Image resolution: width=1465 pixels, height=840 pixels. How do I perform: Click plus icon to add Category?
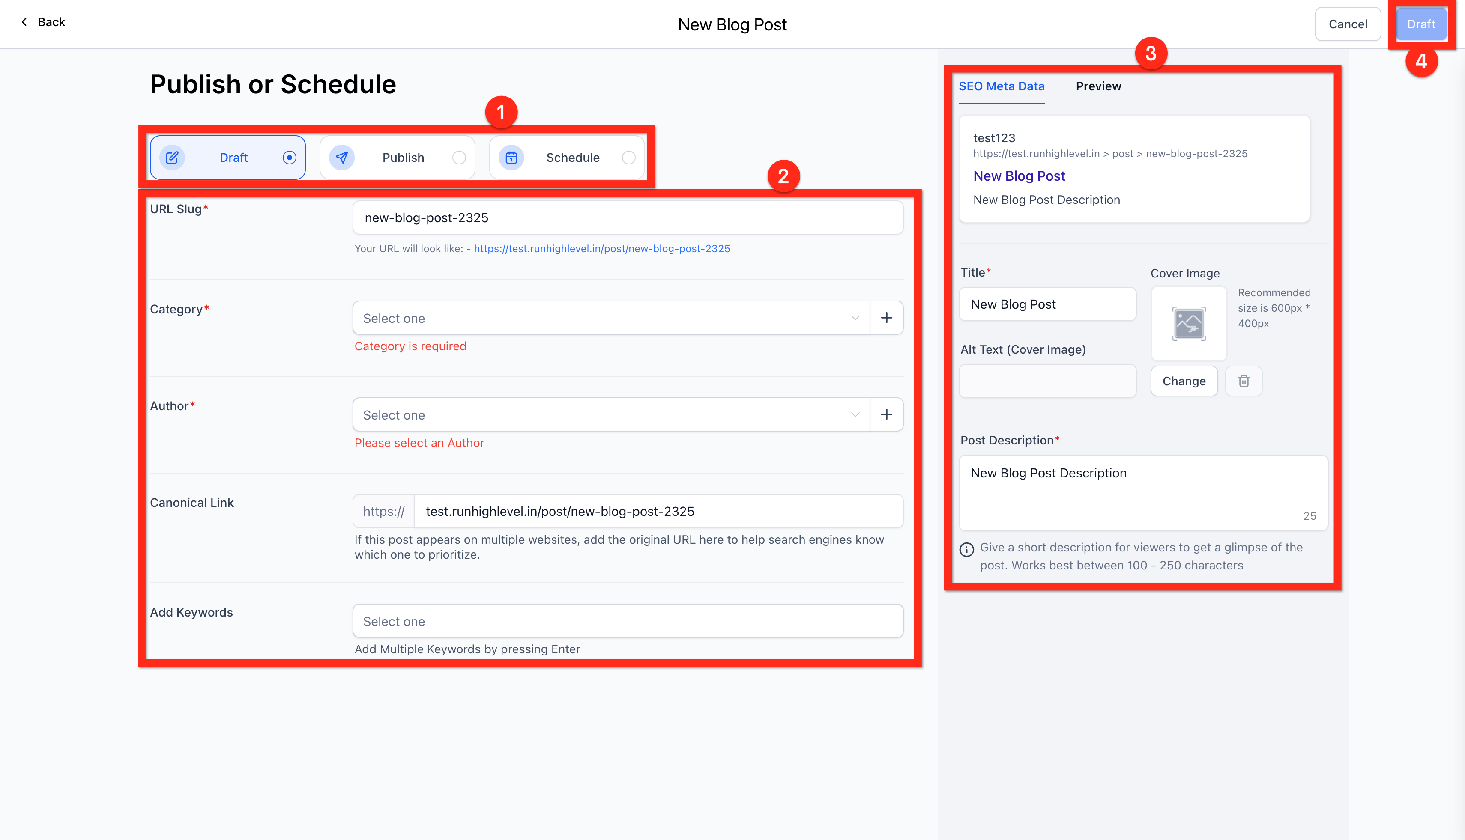(x=886, y=318)
